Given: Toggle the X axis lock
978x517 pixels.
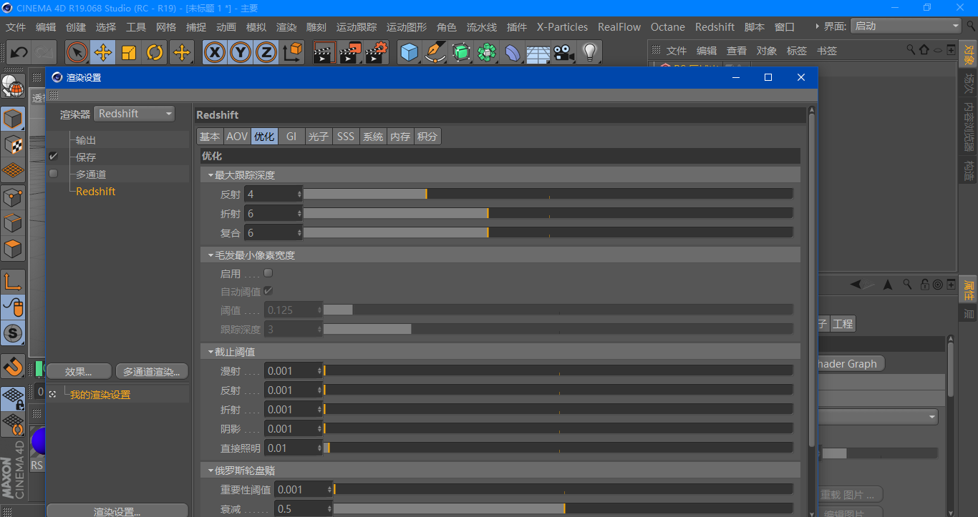Looking at the screenshot, I should (x=215, y=52).
